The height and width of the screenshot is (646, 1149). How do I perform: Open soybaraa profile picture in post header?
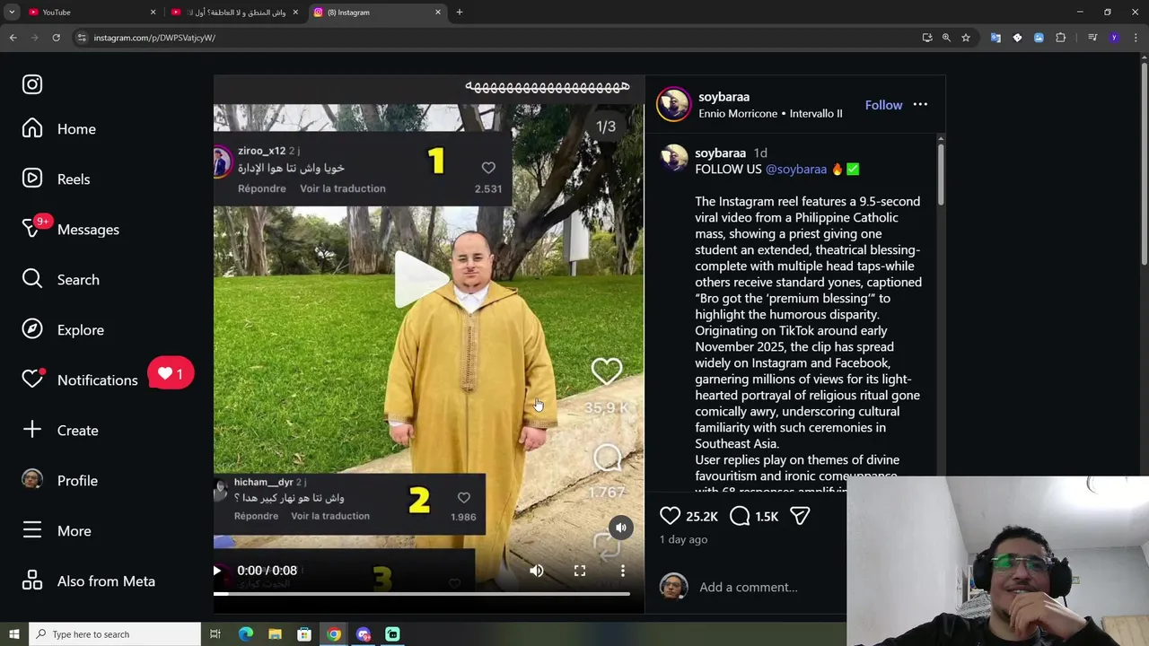pyautogui.click(x=673, y=105)
